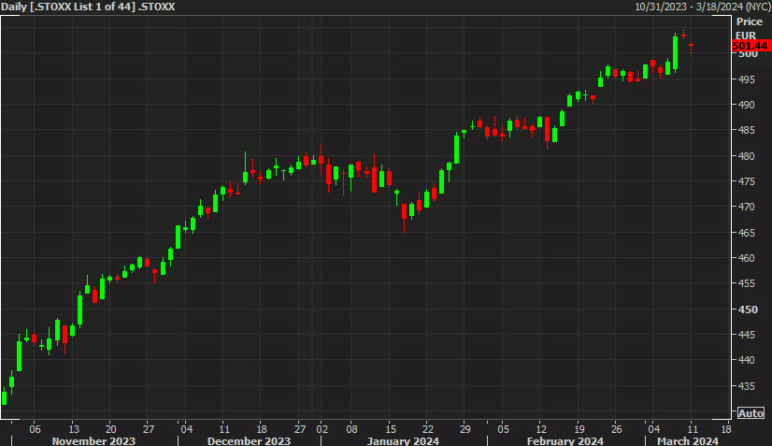Click the 435 price axis value
772x446 pixels.
[747, 386]
